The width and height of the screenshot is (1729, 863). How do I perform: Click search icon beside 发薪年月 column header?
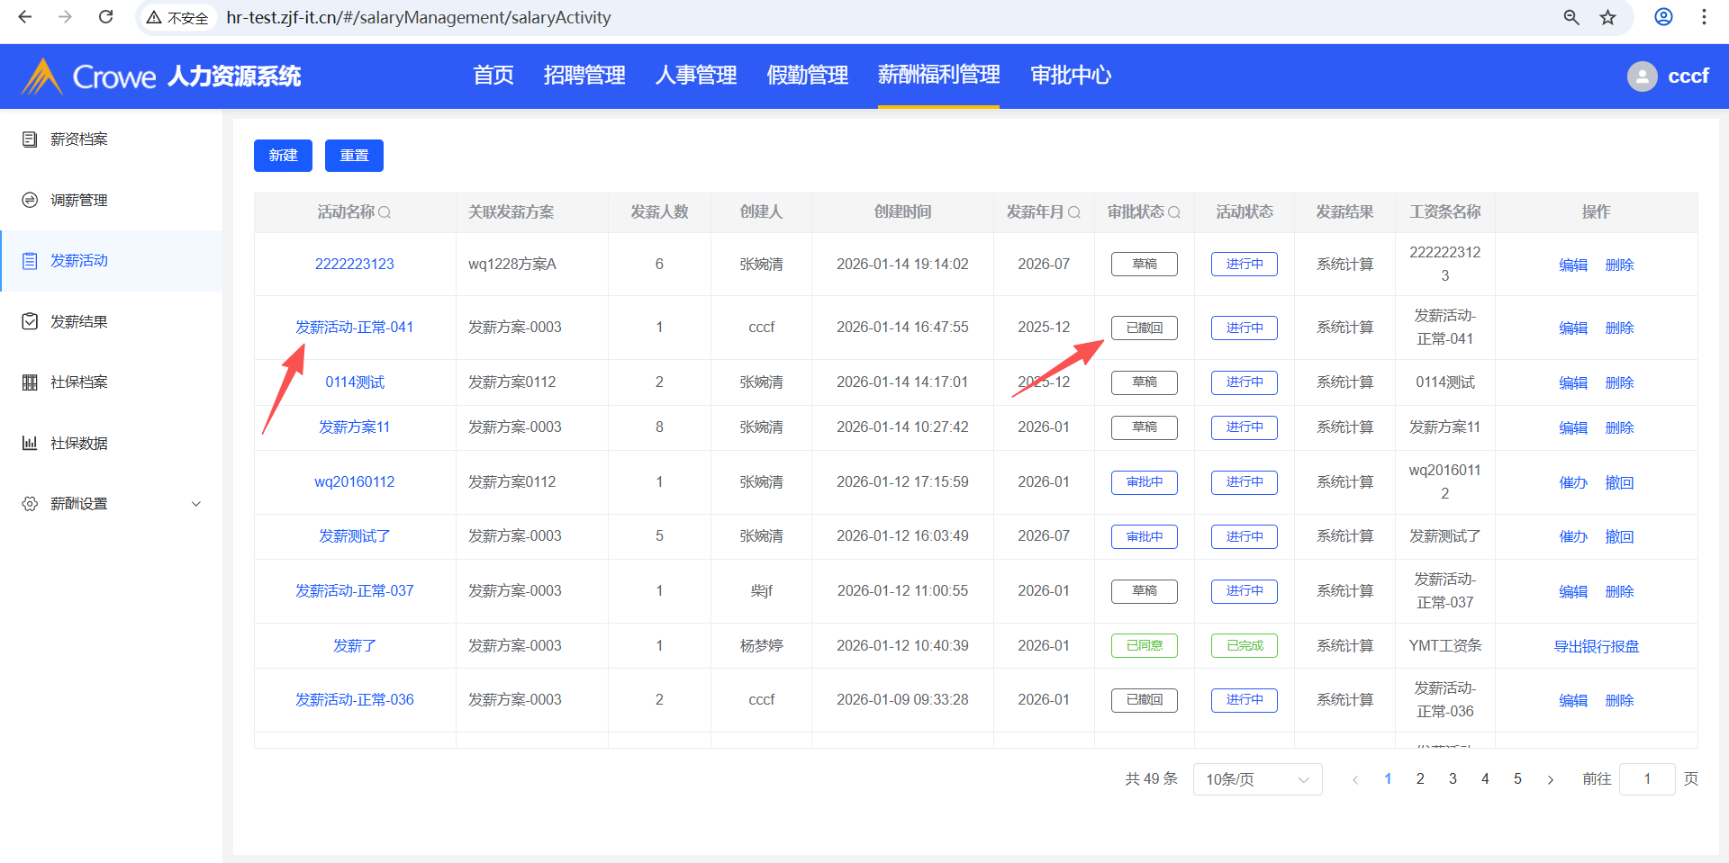coord(1073,212)
